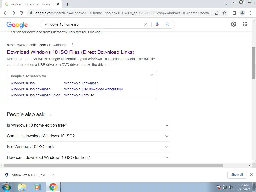Search for 'windows 10 iso download'
Image resolution: width=256 pixels, height=192 pixels.
pos(31,89)
